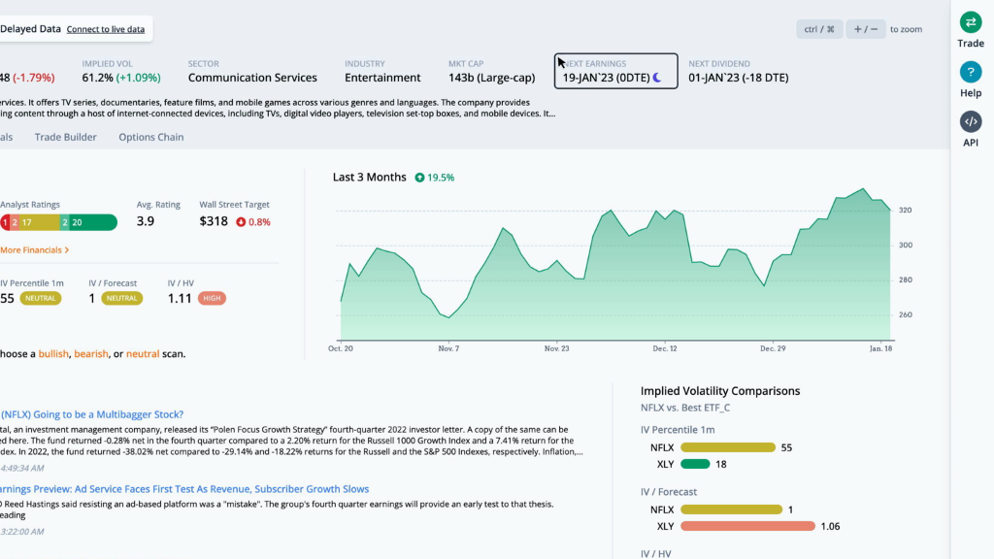
Task: Click the green up-arrow next to 19.5%
Action: (x=419, y=178)
